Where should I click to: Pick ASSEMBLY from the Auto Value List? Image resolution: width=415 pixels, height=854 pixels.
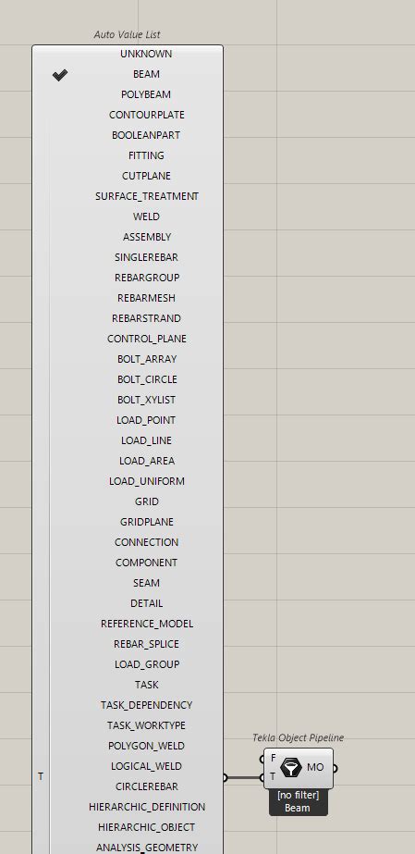click(146, 237)
